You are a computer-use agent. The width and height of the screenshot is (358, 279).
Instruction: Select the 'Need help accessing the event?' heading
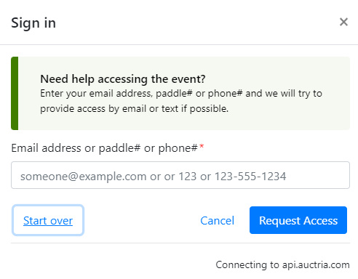(123, 79)
